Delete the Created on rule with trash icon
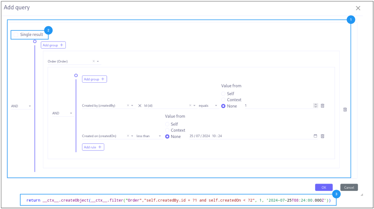374x209 pixels. click(322, 136)
